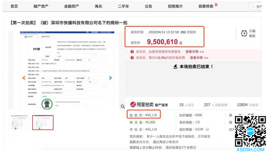Click the 竞价周期 1天 text

pyautogui.click(x=189, y=122)
